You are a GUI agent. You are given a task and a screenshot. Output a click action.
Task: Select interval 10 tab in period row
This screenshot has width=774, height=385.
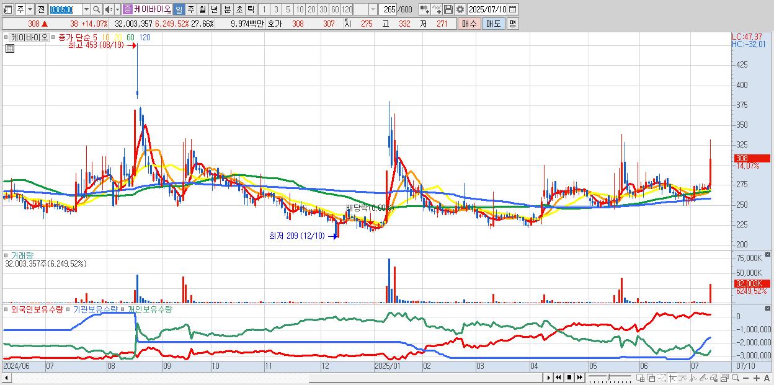click(300, 9)
